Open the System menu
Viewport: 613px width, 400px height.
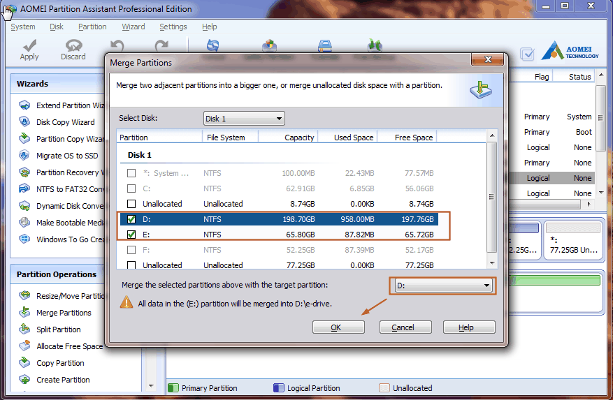[22, 27]
